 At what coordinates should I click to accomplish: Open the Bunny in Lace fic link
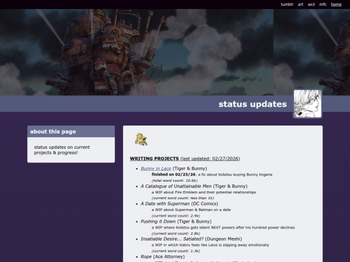(x=156, y=169)
